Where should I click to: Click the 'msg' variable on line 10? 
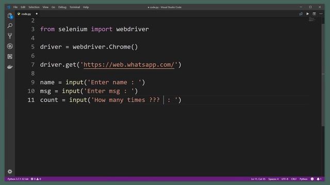coord(45,91)
